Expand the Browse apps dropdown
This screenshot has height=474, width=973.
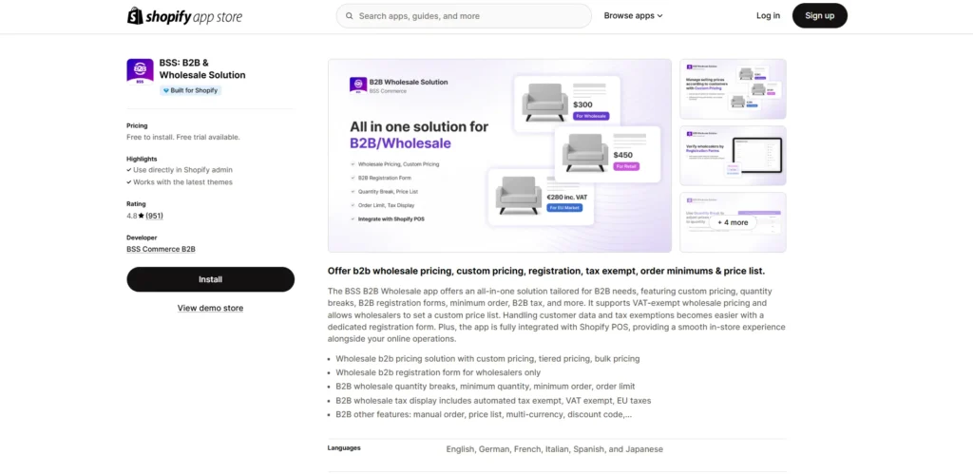click(633, 16)
